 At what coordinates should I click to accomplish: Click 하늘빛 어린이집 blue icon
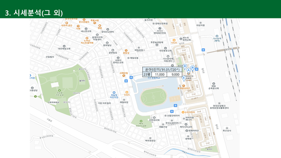(x=114, y=93)
